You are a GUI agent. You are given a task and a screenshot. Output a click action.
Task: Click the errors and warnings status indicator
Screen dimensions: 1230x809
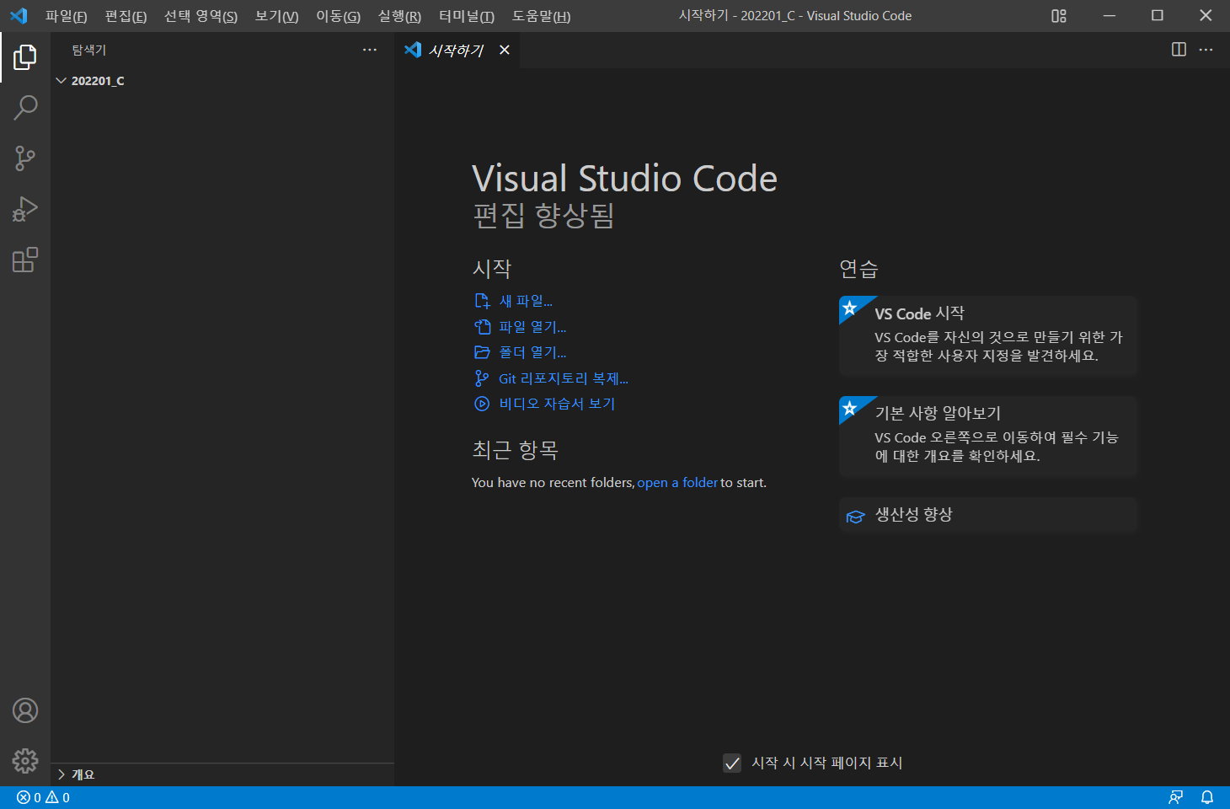point(43,797)
